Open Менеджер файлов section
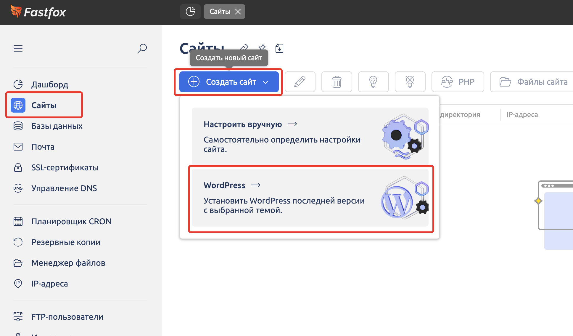 tap(68, 263)
